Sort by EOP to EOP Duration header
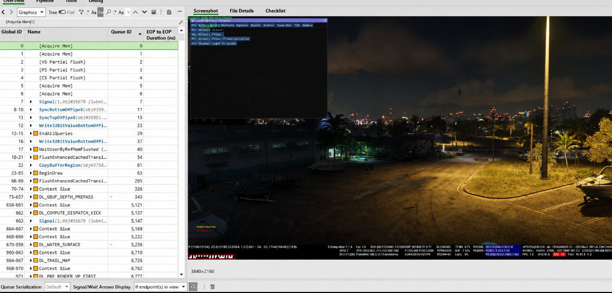Viewport: 612px width, 293px height. pos(161,35)
